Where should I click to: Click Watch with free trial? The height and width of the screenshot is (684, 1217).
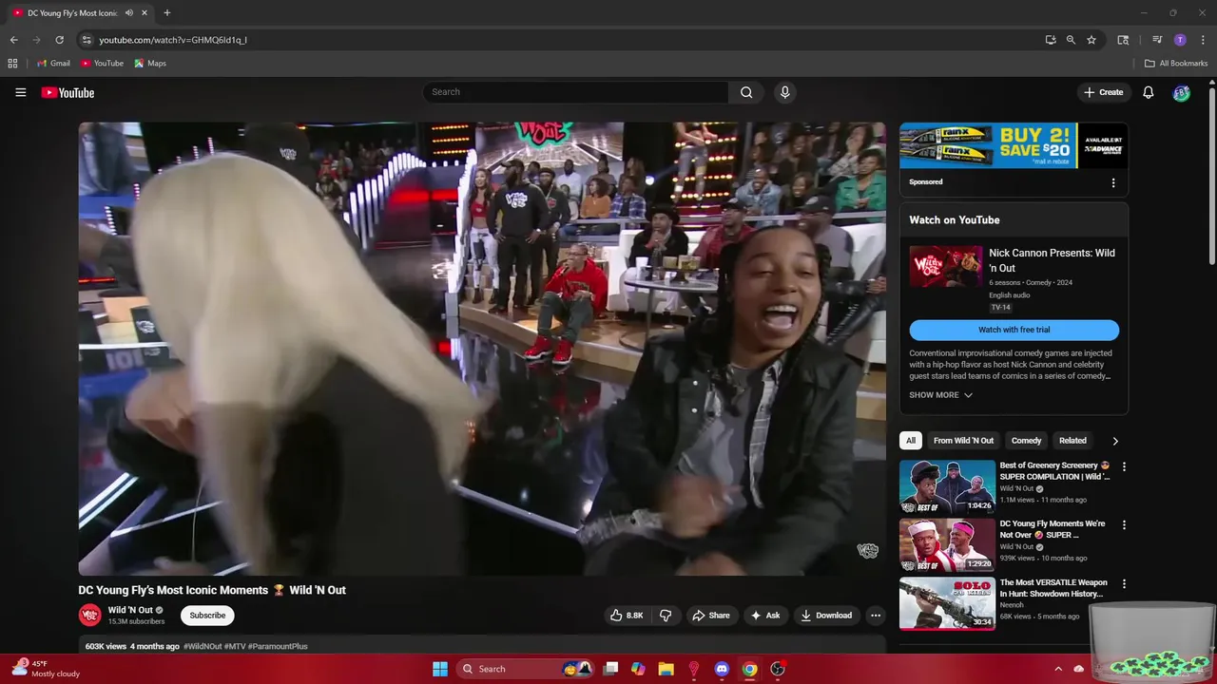[1014, 330]
